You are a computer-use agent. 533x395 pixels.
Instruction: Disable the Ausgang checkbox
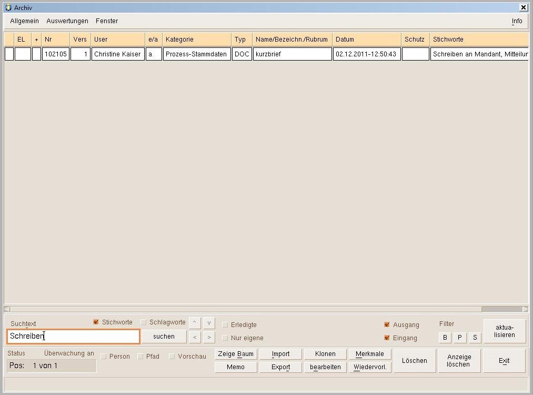(387, 324)
